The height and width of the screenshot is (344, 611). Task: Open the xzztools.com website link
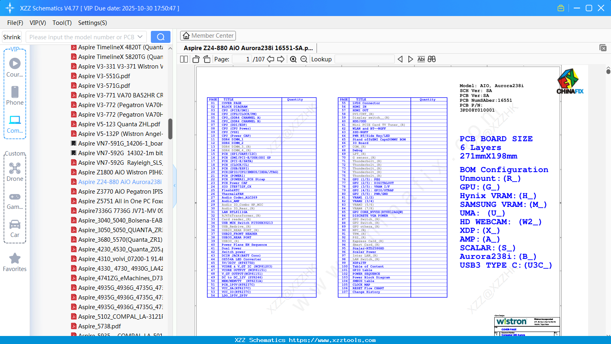[x=332, y=340]
